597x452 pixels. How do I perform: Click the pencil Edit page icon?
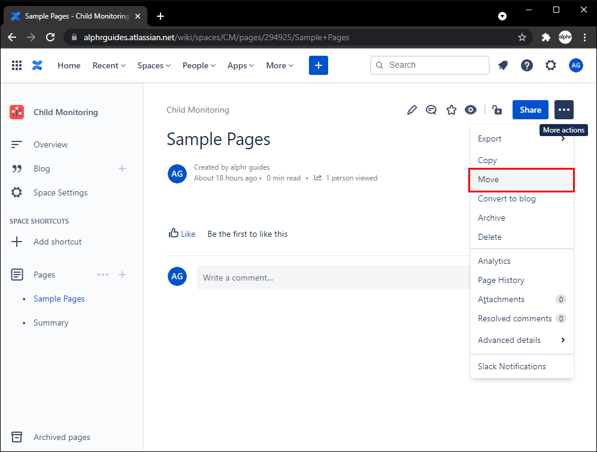(411, 110)
